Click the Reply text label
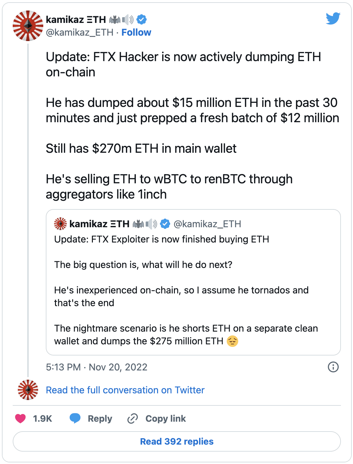This screenshot has width=353, height=464. click(100, 418)
